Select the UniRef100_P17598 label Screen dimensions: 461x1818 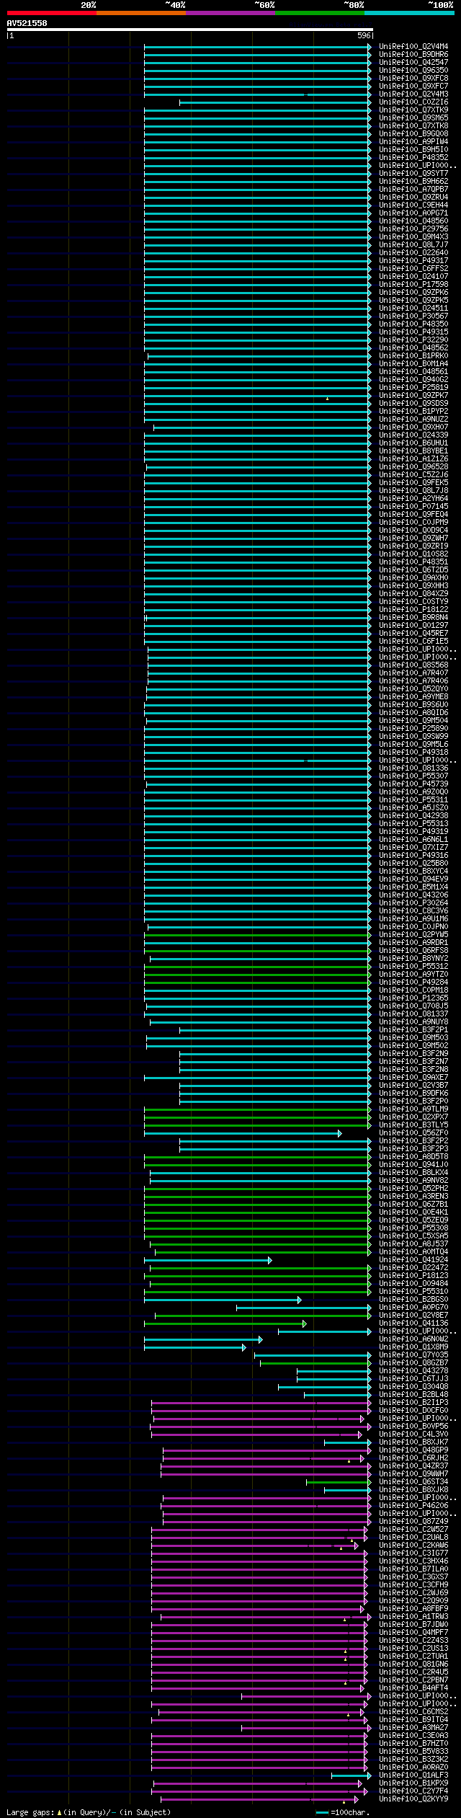tap(413, 285)
